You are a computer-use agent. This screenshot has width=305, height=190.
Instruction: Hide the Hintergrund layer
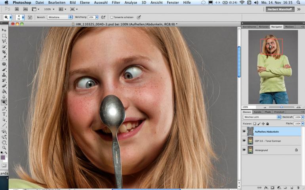(x=244, y=150)
